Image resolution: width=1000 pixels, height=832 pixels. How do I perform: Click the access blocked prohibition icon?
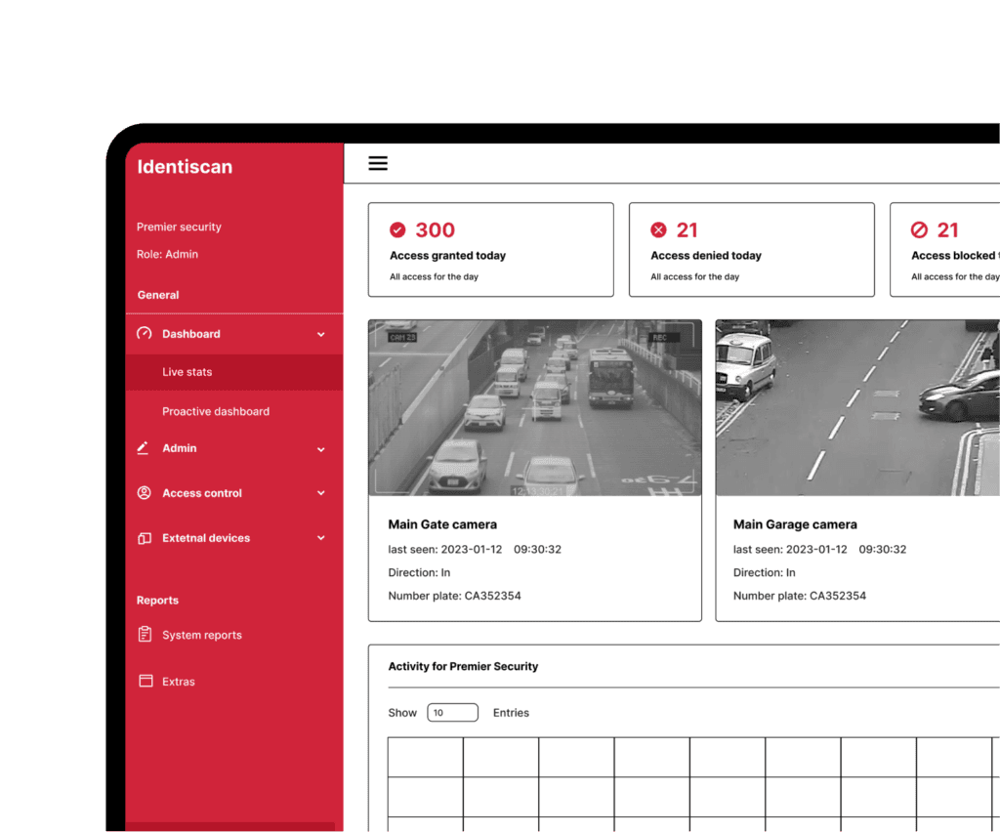(x=919, y=229)
